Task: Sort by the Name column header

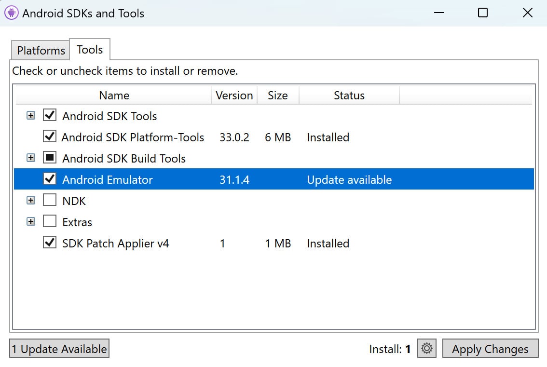Action: (x=114, y=95)
